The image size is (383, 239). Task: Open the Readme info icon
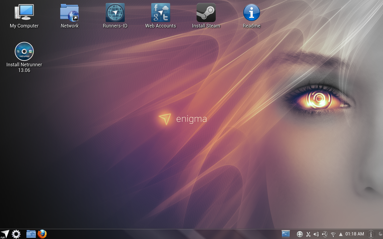click(x=252, y=13)
